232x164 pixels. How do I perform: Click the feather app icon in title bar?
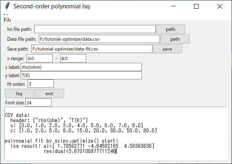7,6
